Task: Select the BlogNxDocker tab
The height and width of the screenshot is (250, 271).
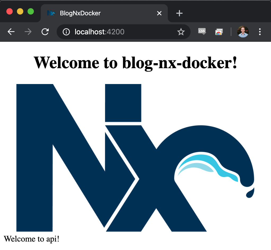Action: [104, 13]
